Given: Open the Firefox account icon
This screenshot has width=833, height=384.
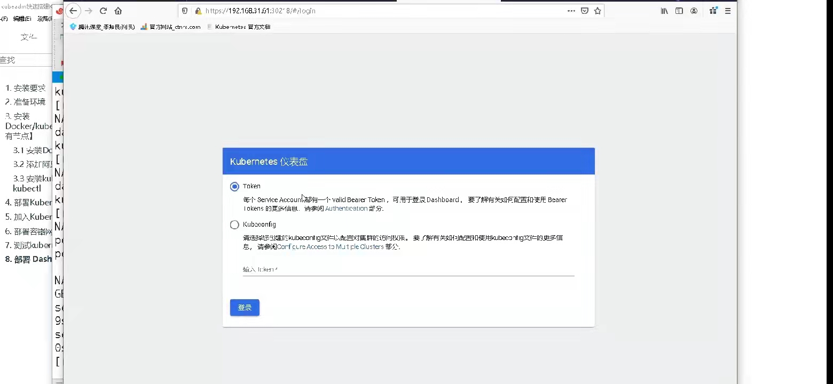Looking at the screenshot, I should click(x=694, y=11).
